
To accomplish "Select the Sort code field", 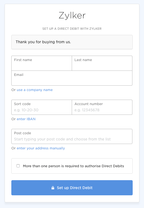I will pos(42,107).
